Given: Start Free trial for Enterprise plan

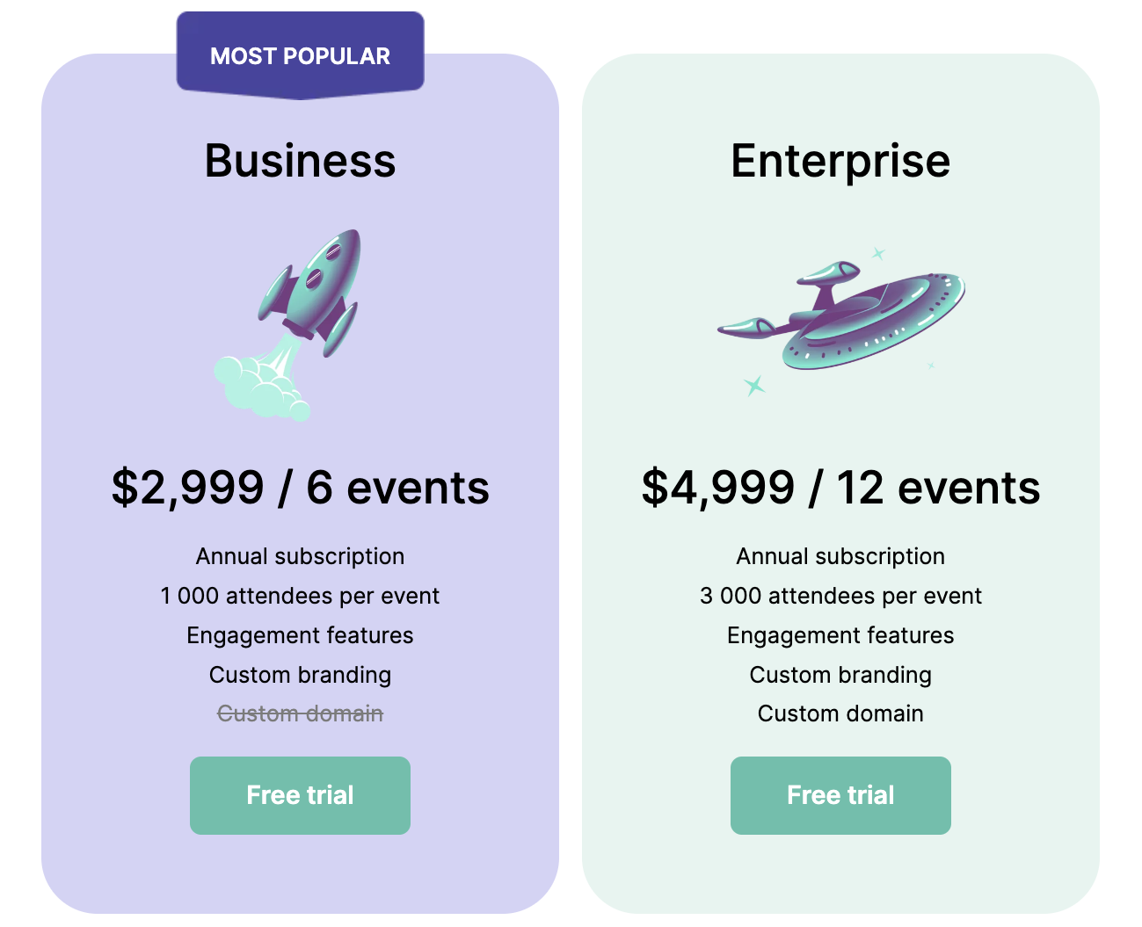Looking at the screenshot, I should point(840,795).
